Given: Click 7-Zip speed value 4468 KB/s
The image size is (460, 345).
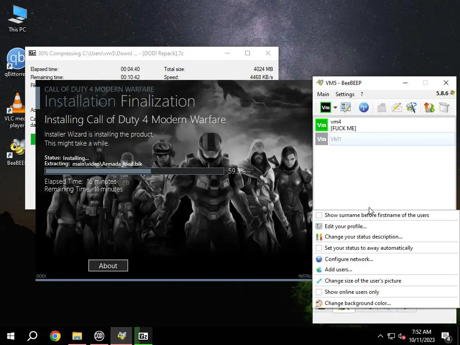Looking at the screenshot, I should coord(261,77).
